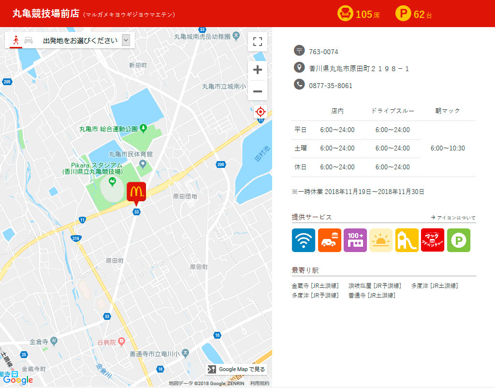Click the phone icon
This screenshot has width=495, height=388.
(299, 84)
